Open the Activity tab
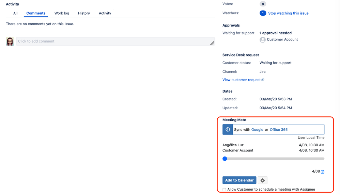This screenshot has height=195, width=340. (105, 13)
